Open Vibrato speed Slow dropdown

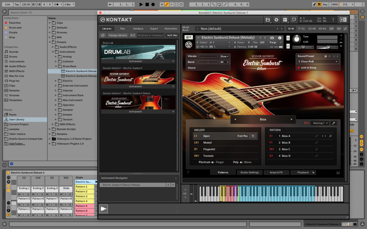pyautogui.click(x=224, y=56)
